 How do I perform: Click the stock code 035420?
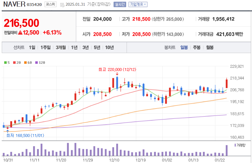(34, 5)
